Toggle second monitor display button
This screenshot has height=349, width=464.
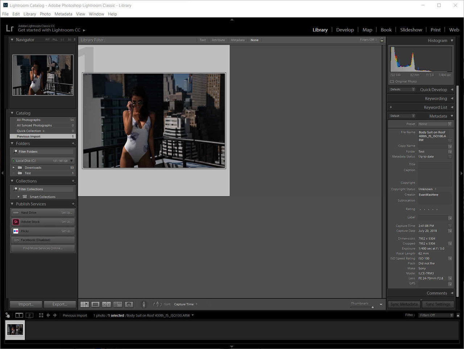29,315
